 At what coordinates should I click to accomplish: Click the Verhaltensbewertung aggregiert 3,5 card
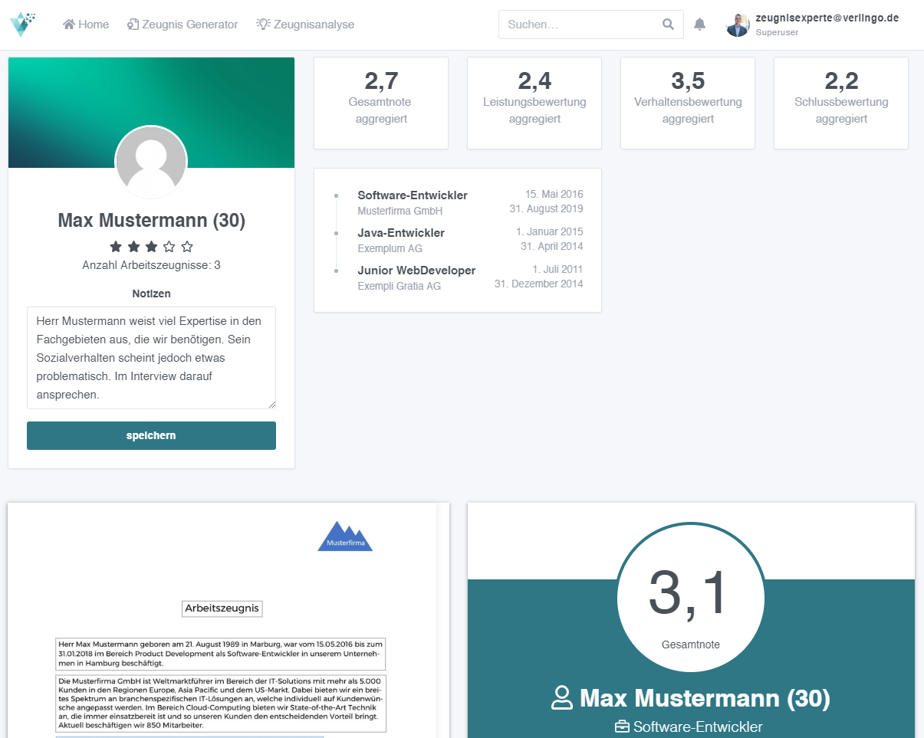688,103
